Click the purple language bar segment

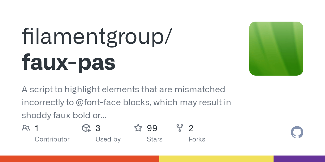tap(299, 159)
